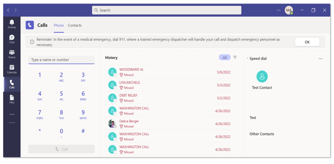
Task: Dismiss the reminder with OK
Action: click(x=307, y=42)
